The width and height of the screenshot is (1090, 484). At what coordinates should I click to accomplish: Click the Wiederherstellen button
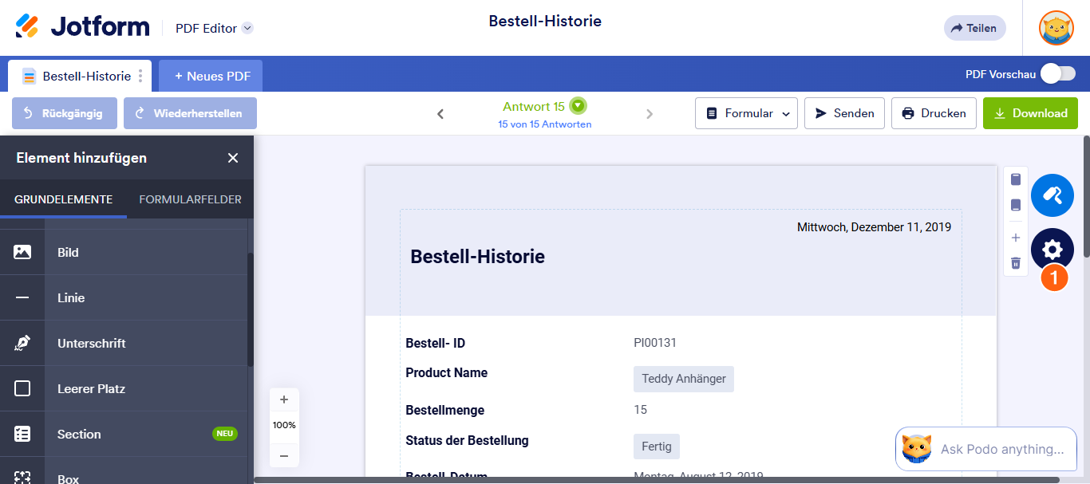coord(190,113)
